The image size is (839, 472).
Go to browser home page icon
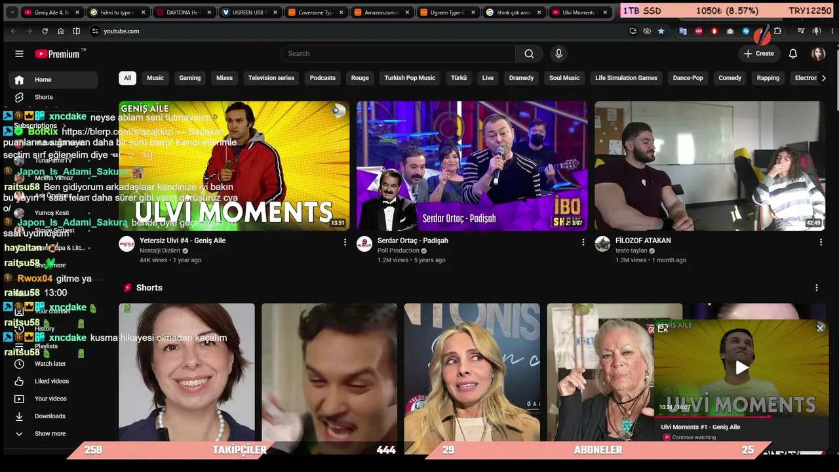(x=60, y=31)
